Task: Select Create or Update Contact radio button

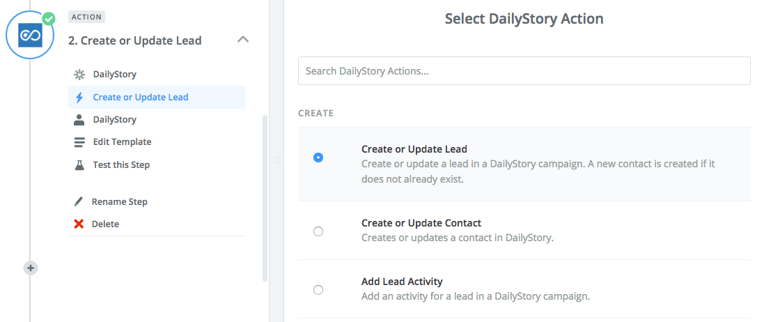Action: (318, 231)
